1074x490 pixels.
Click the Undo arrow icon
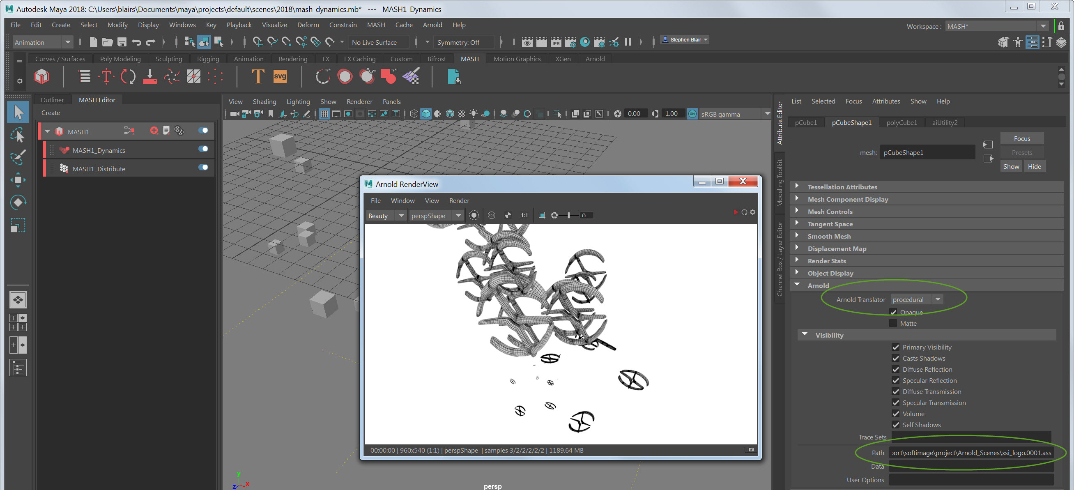click(x=136, y=42)
